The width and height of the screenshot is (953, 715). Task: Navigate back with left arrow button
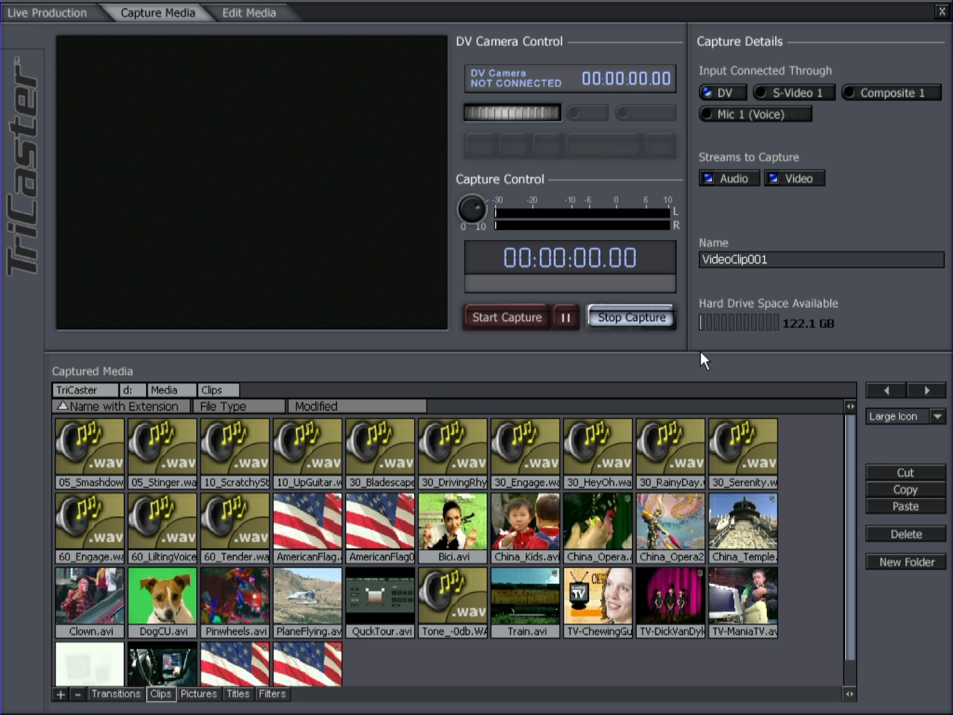point(886,391)
